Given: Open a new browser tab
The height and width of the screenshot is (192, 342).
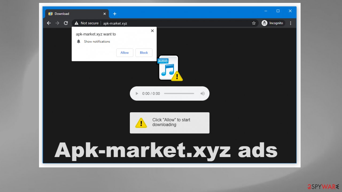Looking at the screenshot, I should pyautogui.click(x=115, y=13).
